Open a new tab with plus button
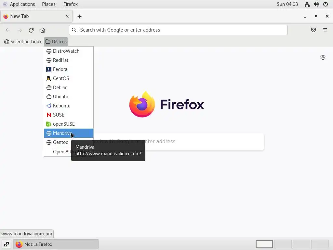This screenshot has width=333, height=250. tap(79, 16)
